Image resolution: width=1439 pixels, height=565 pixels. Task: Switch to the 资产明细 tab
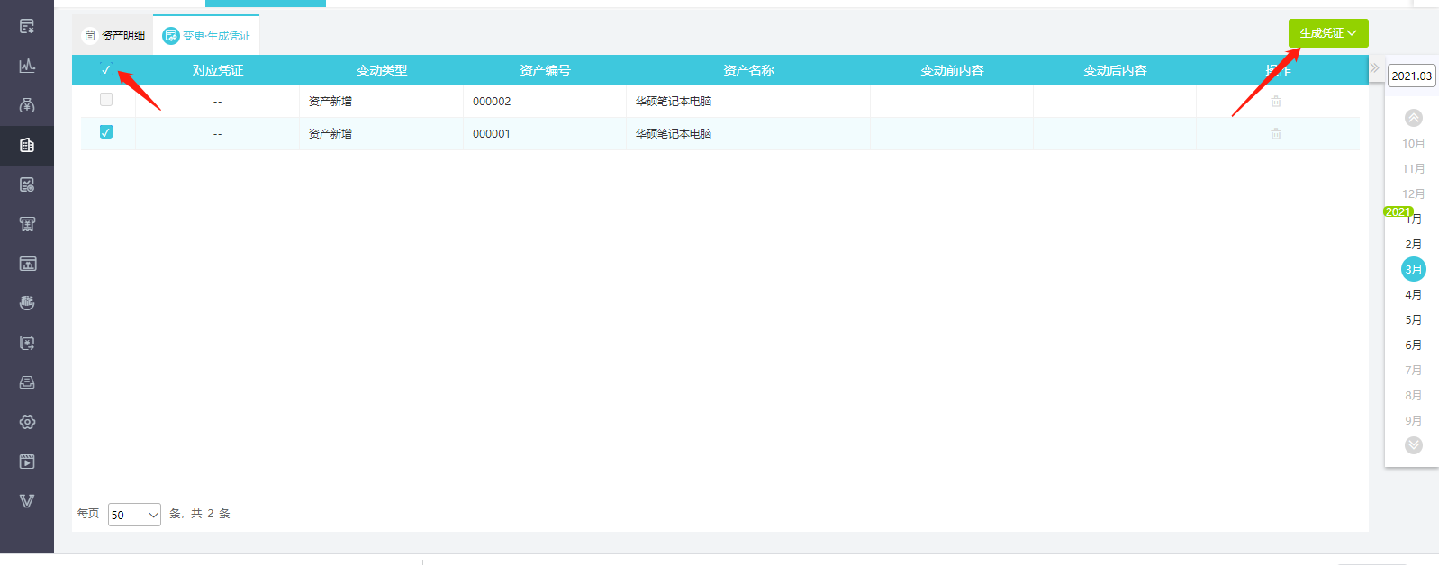pyautogui.click(x=113, y=36)
